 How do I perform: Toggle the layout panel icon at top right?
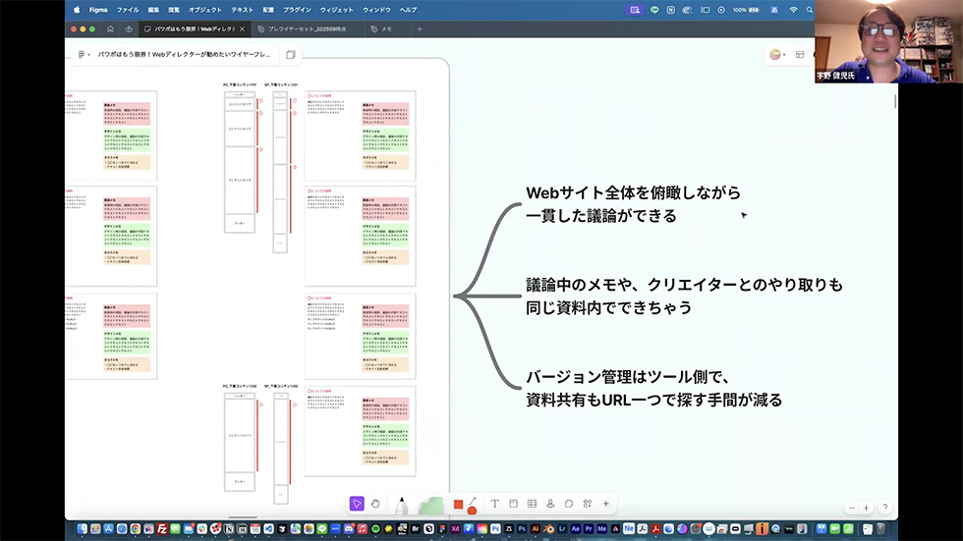click(x=800, y=55)
